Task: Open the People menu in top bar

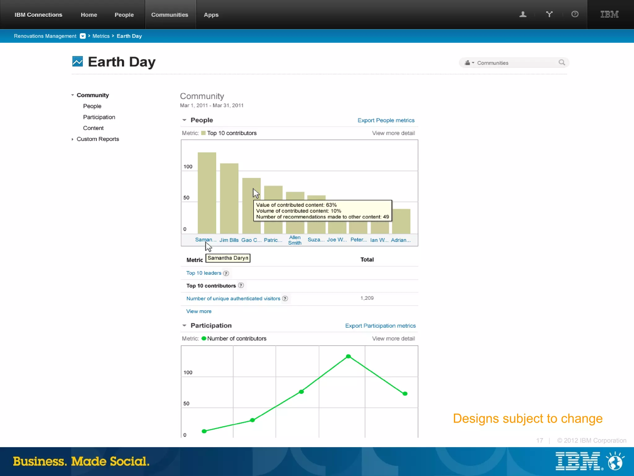Action: [x=124, y=15]
